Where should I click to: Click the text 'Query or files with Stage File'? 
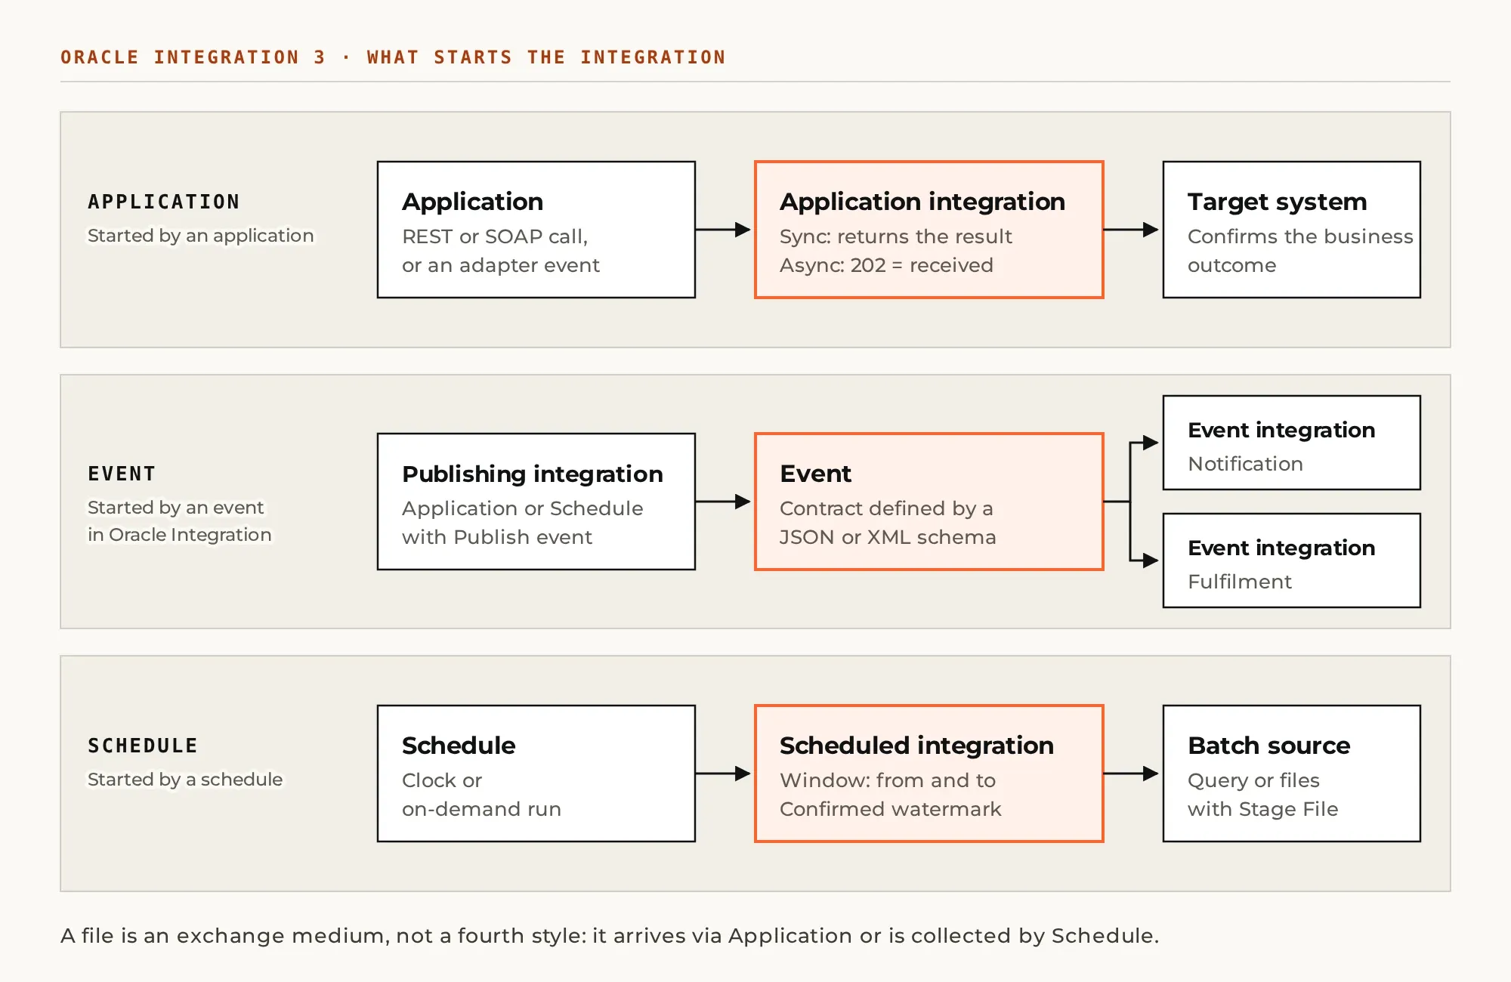(x=1263, y=795)
